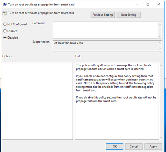Viewport: 166px width, 152px height.
Task: Go to Previous Setting
Action: 103,15
